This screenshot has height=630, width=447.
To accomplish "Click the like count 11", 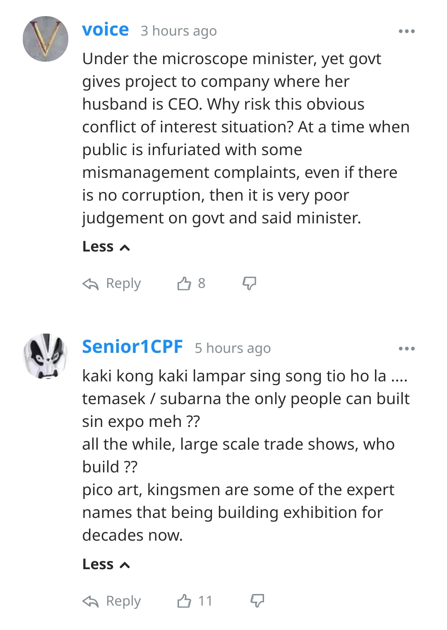I will (x=205, y=601).
